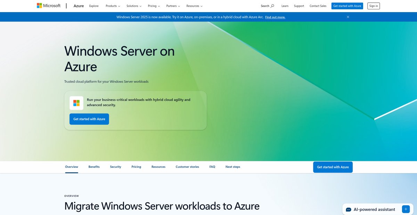Click the chat bubble icon on assistant
Viewport: 417px width, 215px height.
[x=349, y=209]
